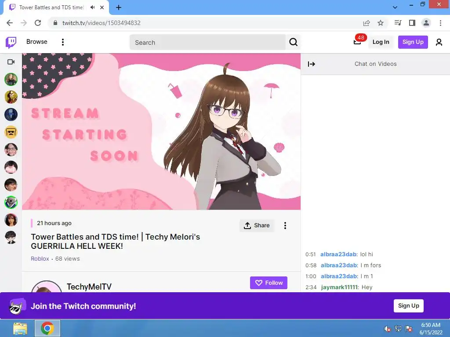The image size is (450, 337).
Task: Close the Tower Battles tab
Action: pyautogui.click(x=102, y=7)
